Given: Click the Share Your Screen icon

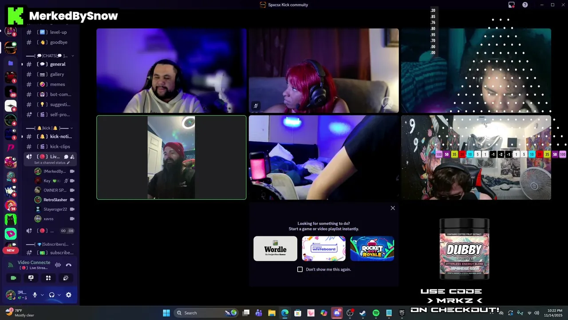Looking at the screenshot, I should 31,278.
